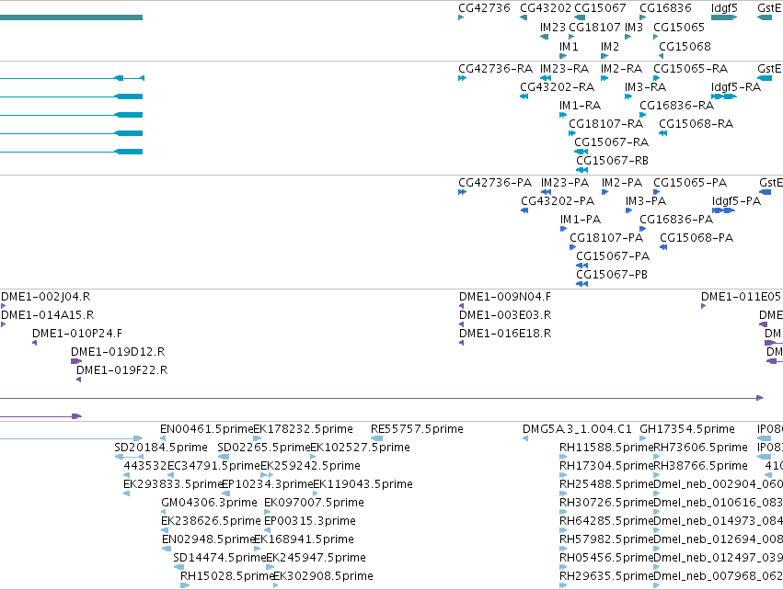Click EST EK178232.5prime
Image resolution: width=783 pixels, height=590 pixels.
point(303,429)
